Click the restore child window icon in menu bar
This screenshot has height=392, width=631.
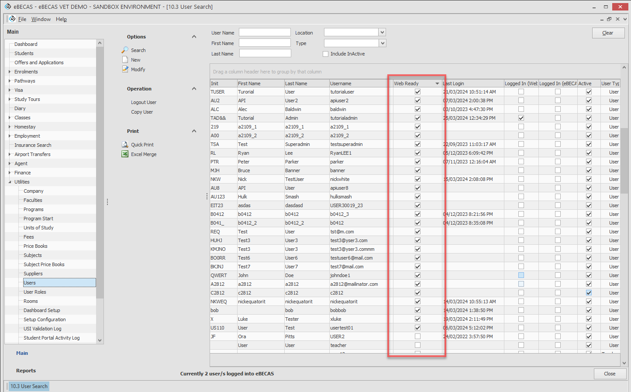(609, 19)
